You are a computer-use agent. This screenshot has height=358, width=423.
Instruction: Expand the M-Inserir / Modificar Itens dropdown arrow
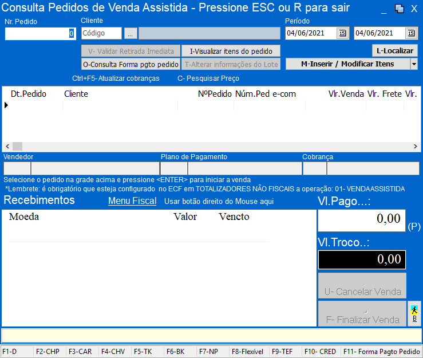pyautogui.click(x=414, y=64)
